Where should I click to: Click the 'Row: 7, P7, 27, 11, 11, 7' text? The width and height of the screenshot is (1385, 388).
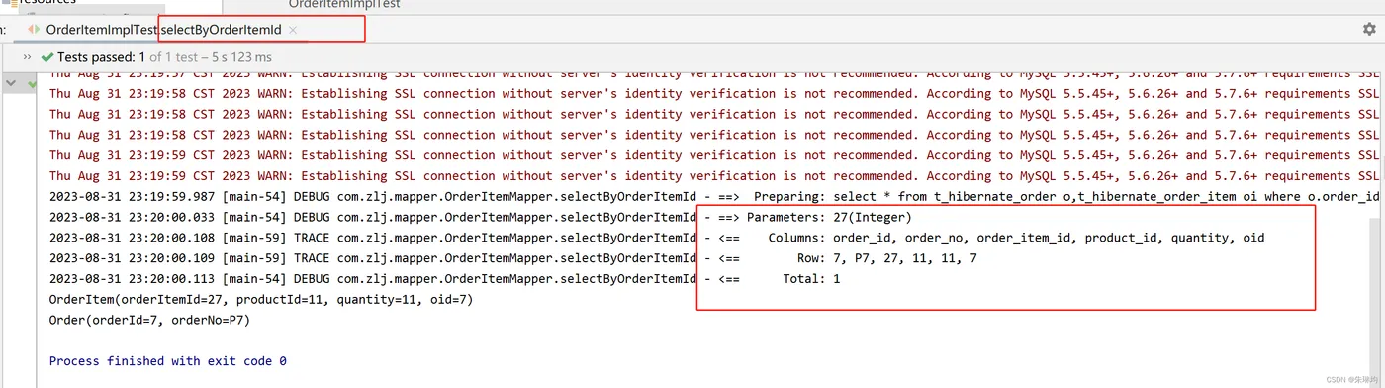click(x=887, y=258)
